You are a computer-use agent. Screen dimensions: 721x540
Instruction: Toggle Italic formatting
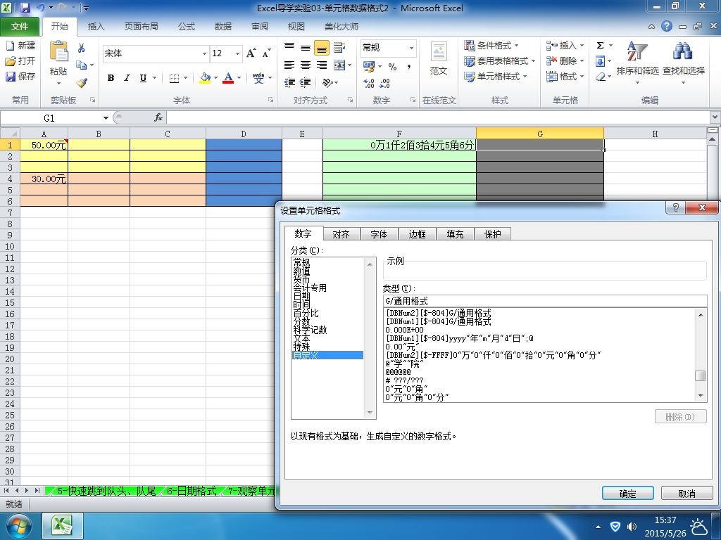pos(127,78)
